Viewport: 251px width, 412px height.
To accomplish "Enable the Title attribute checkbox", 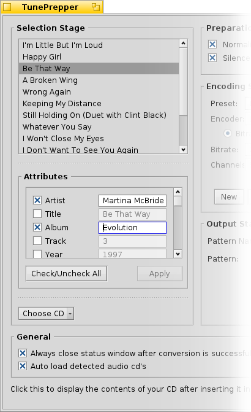I will 37,214.
